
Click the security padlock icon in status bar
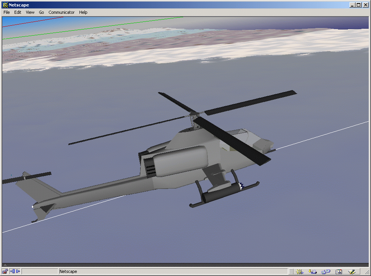click(x=5, y=271)
